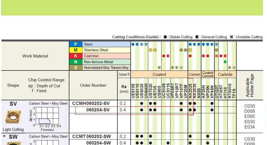Click Heat-resistant Alloy, Titanium Alloy label
The width and height of the screenshot is (267, 145).
[x=106, y=67]
